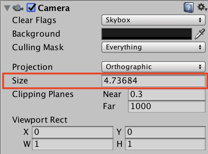
Task: Click the Near label
Action: click(x=112, y=94)
